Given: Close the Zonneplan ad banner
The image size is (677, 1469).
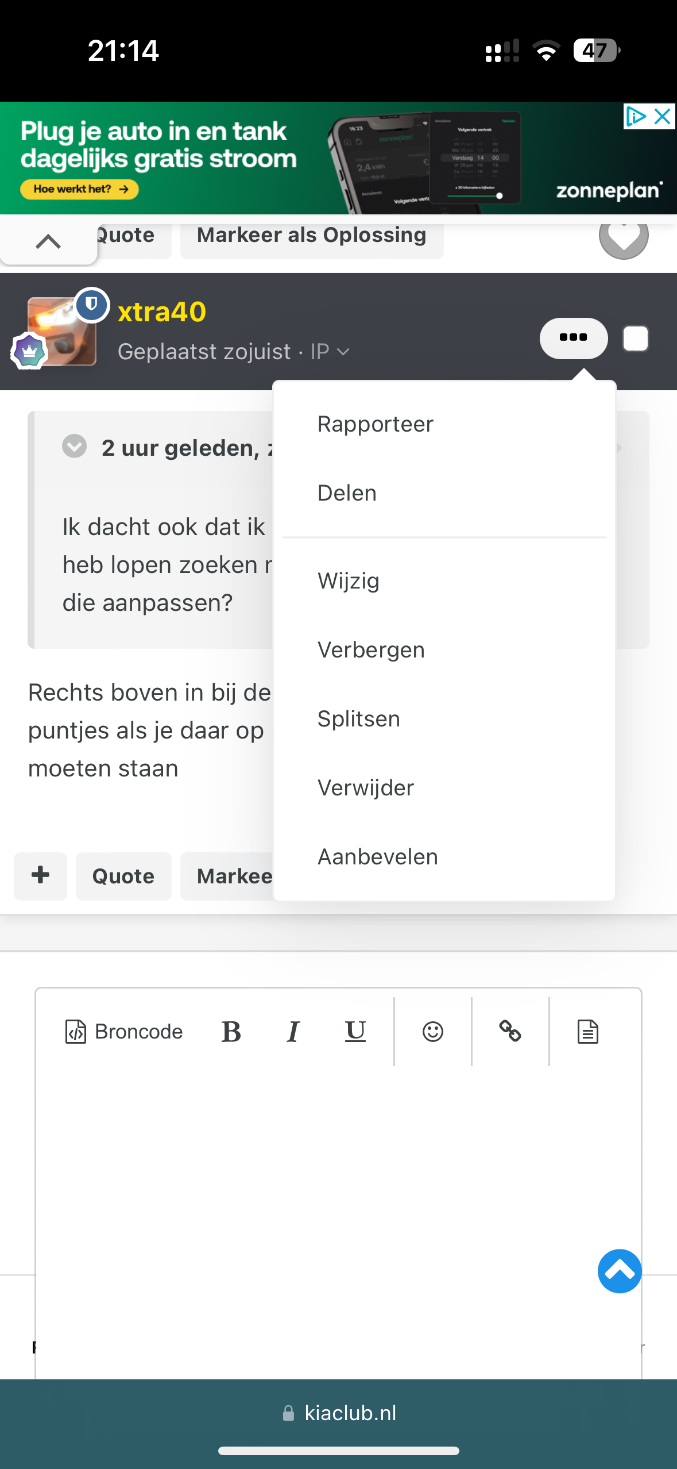Looking at the screenshot, I should pyautogui.click(x=663, y=117).
